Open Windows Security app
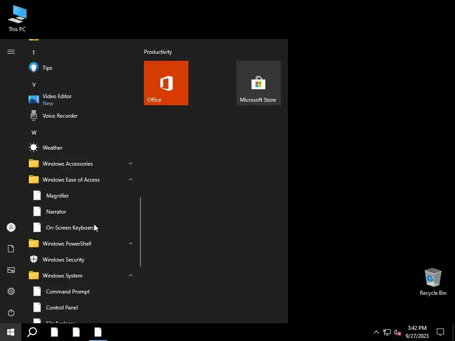 coord(81,259)
